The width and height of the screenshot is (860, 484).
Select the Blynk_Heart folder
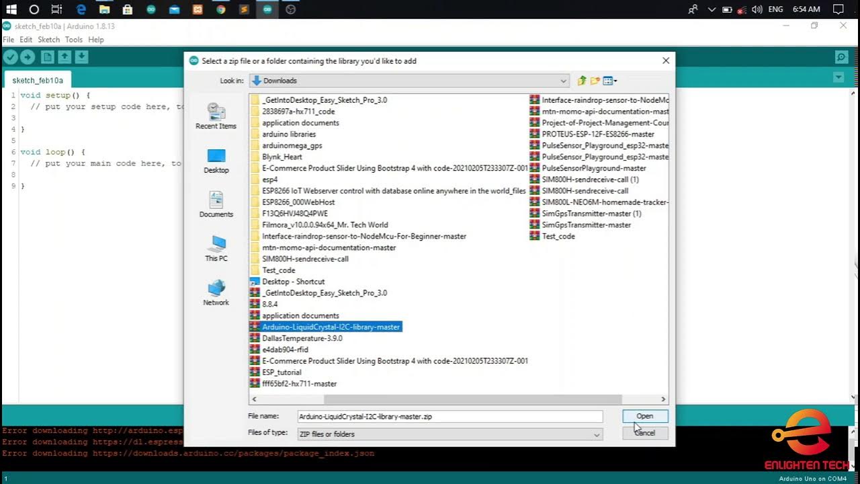point(275,157)
